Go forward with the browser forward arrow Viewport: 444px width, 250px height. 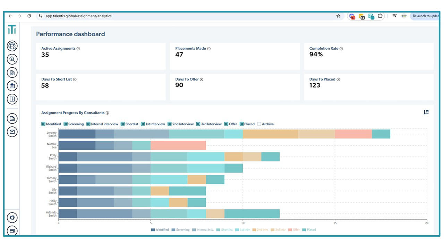coord(19,16)
